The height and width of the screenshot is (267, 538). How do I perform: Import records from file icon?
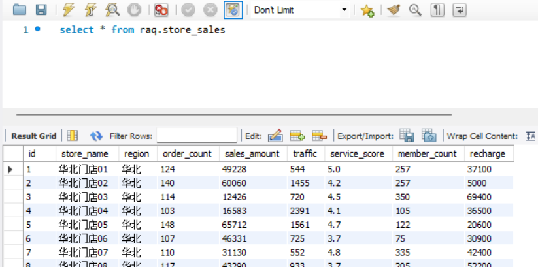(429, 136)
